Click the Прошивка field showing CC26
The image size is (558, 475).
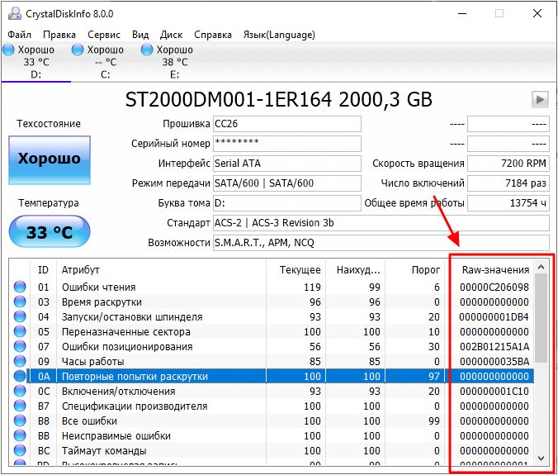pyautogui.click(x=287, y=124)
